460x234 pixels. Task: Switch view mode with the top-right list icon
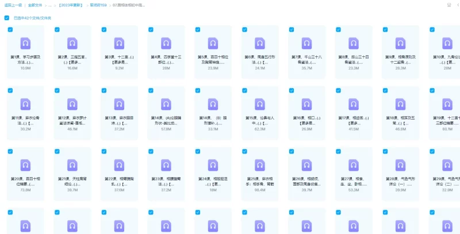pyautogui.click(x=448, y=5)
